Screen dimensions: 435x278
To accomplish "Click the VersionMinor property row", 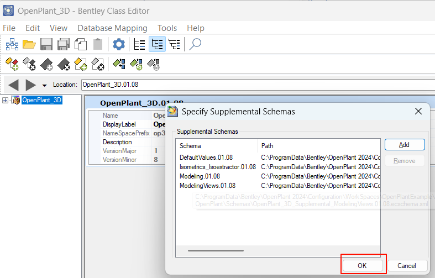I will tap(127, 160).
